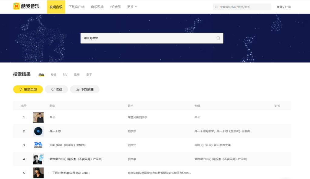Click the download songs button
The image size is (310, 179).
85,89
